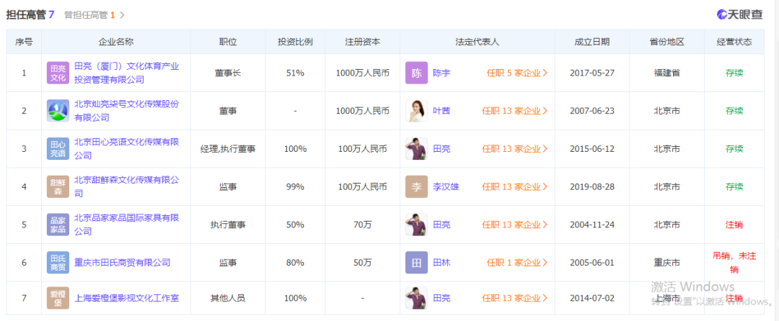Screen dimensions: 779x321
Task: Click the 其他人员 position cell
Action: click(x=227, y=298)
